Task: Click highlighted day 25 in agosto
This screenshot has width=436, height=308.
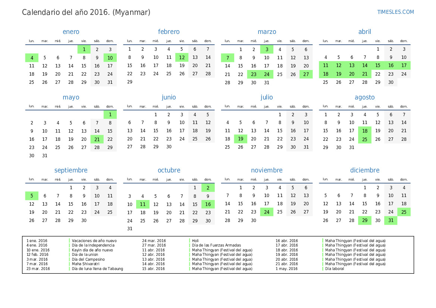Action: (x=364, y=139)
